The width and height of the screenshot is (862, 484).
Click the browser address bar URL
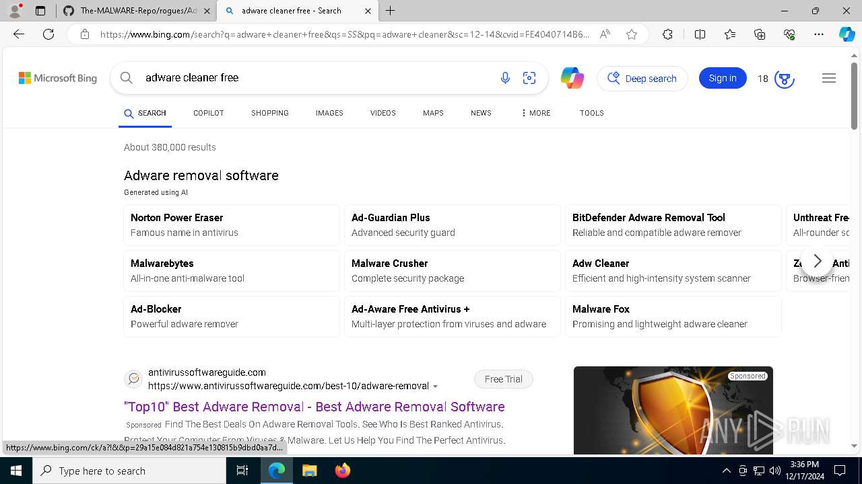coord(345,34)
